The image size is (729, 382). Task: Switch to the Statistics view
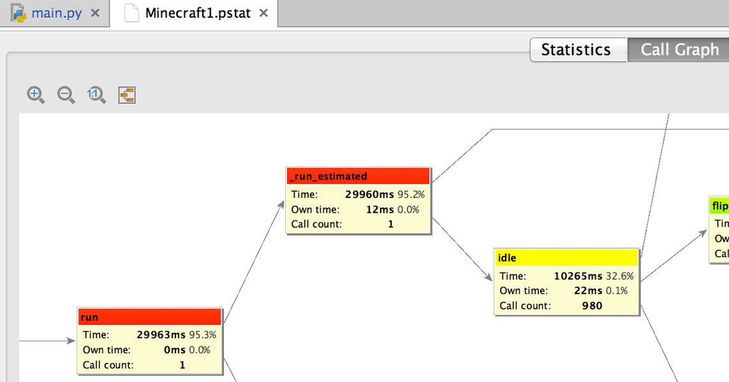[x=577, y=49]
